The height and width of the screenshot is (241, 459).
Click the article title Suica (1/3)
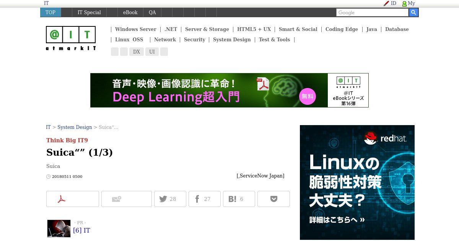pyautogui.click(x=80, y=152)
